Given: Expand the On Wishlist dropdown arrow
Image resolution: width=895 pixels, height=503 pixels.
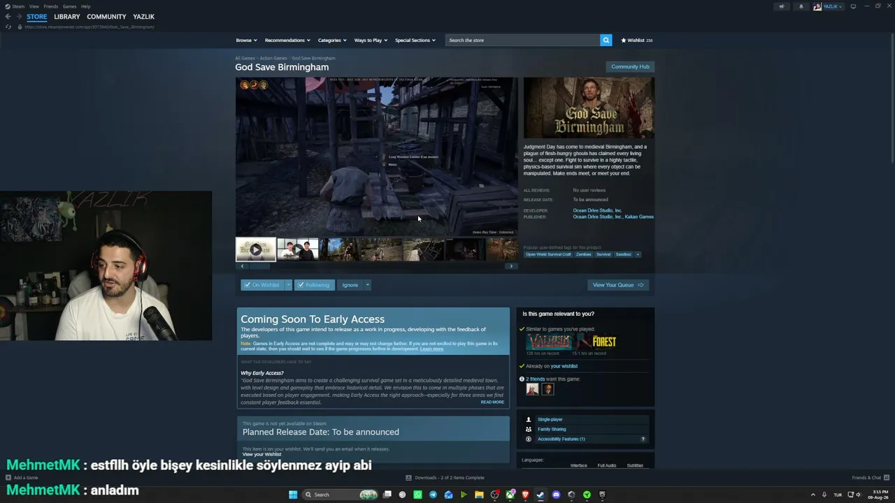Looking at the screenshot, I should click(288, 285).
